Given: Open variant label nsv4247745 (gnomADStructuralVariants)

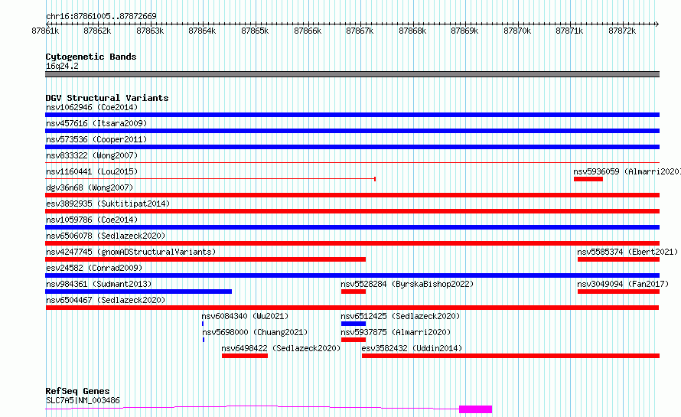Looking at the screenshot, I should pyautogui.click(x=131, y=252).
